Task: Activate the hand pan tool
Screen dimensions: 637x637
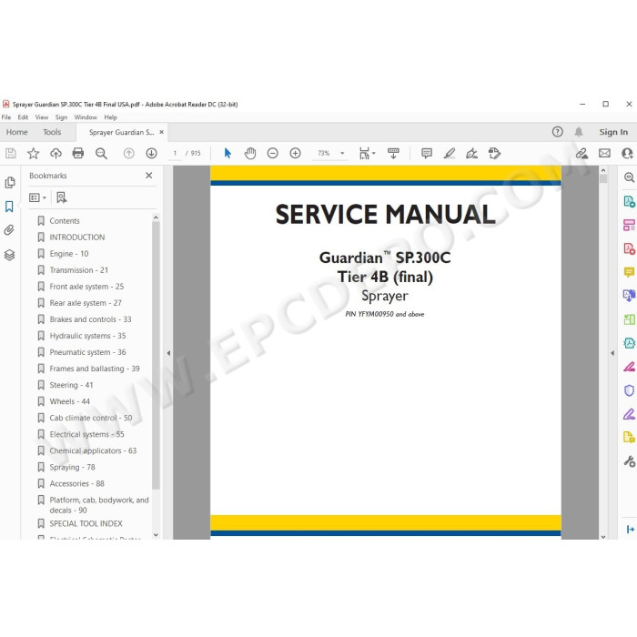Action: coord(250,154)
